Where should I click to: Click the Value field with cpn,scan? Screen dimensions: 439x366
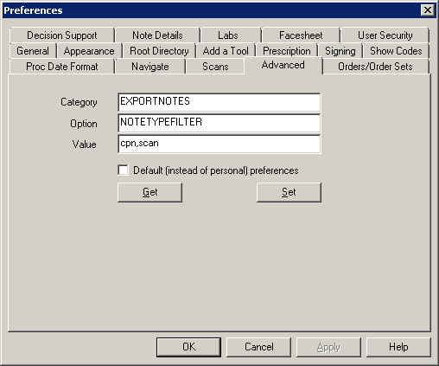coord(219,144)
